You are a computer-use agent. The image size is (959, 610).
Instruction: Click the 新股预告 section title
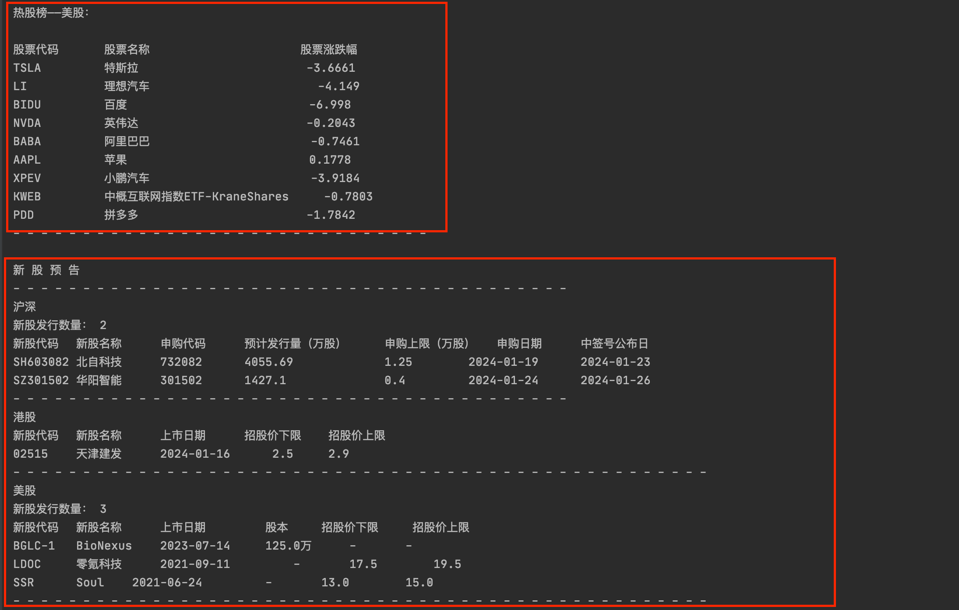tap(46, 270)
